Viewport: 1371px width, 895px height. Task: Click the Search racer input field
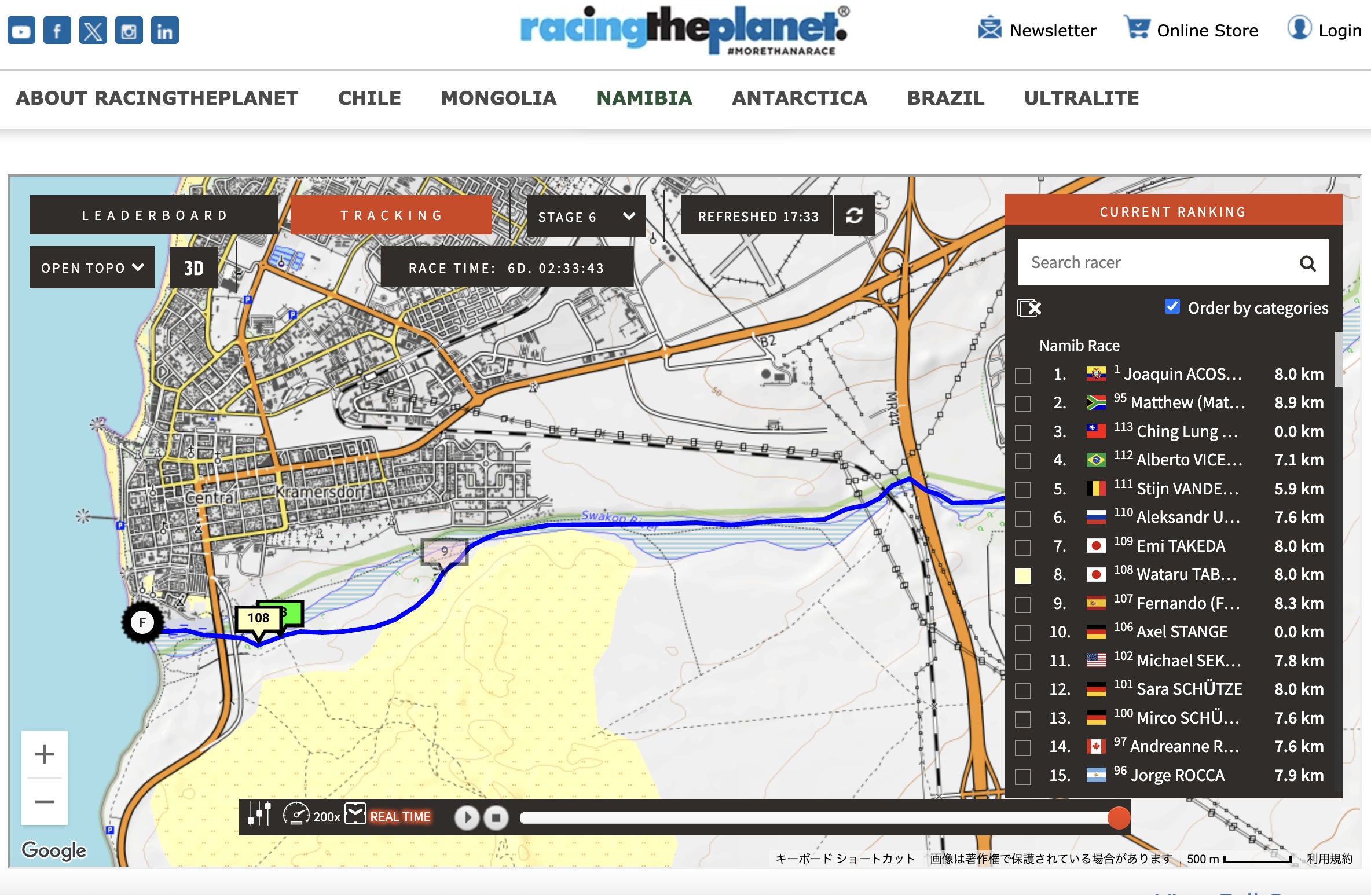click(1173, 262)
